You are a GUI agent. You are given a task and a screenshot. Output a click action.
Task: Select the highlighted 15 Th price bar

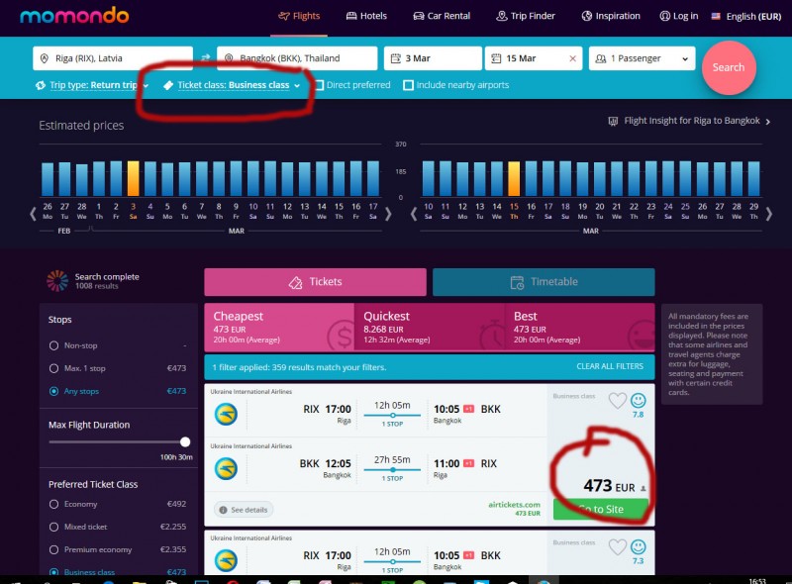(x=514, y=178)
